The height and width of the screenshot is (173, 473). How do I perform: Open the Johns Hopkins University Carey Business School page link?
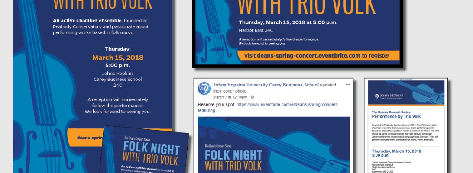point(266,85)
